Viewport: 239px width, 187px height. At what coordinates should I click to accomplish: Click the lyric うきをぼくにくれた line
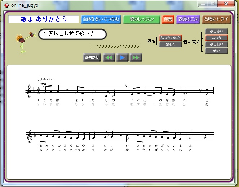164,150
